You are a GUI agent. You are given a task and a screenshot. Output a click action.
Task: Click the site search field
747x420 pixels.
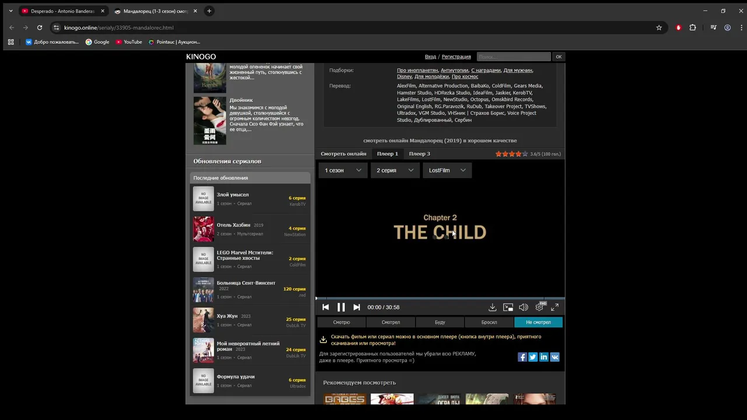[514, 57]
